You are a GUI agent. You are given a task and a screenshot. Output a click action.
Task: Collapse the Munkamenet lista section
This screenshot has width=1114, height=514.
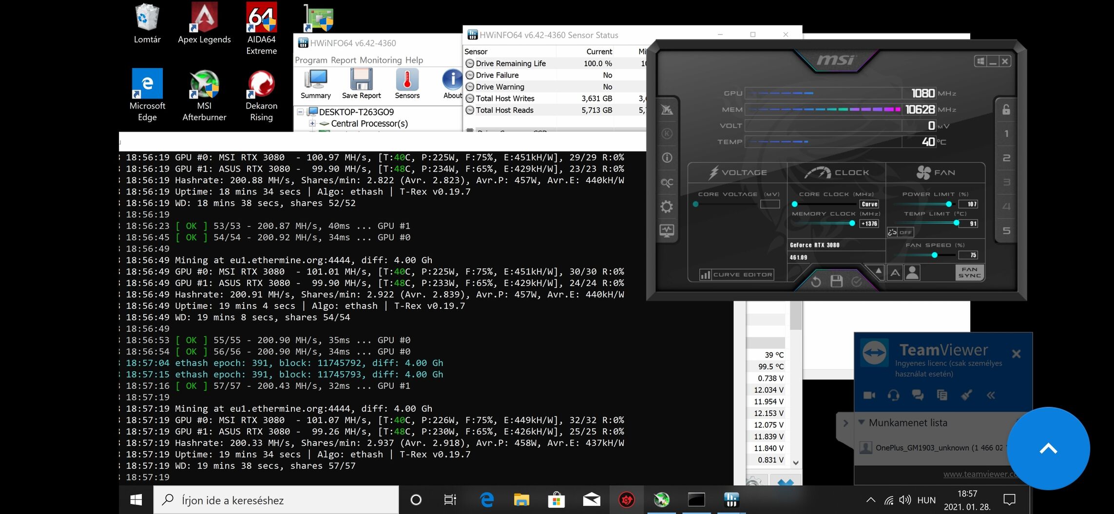coord(862,422)
